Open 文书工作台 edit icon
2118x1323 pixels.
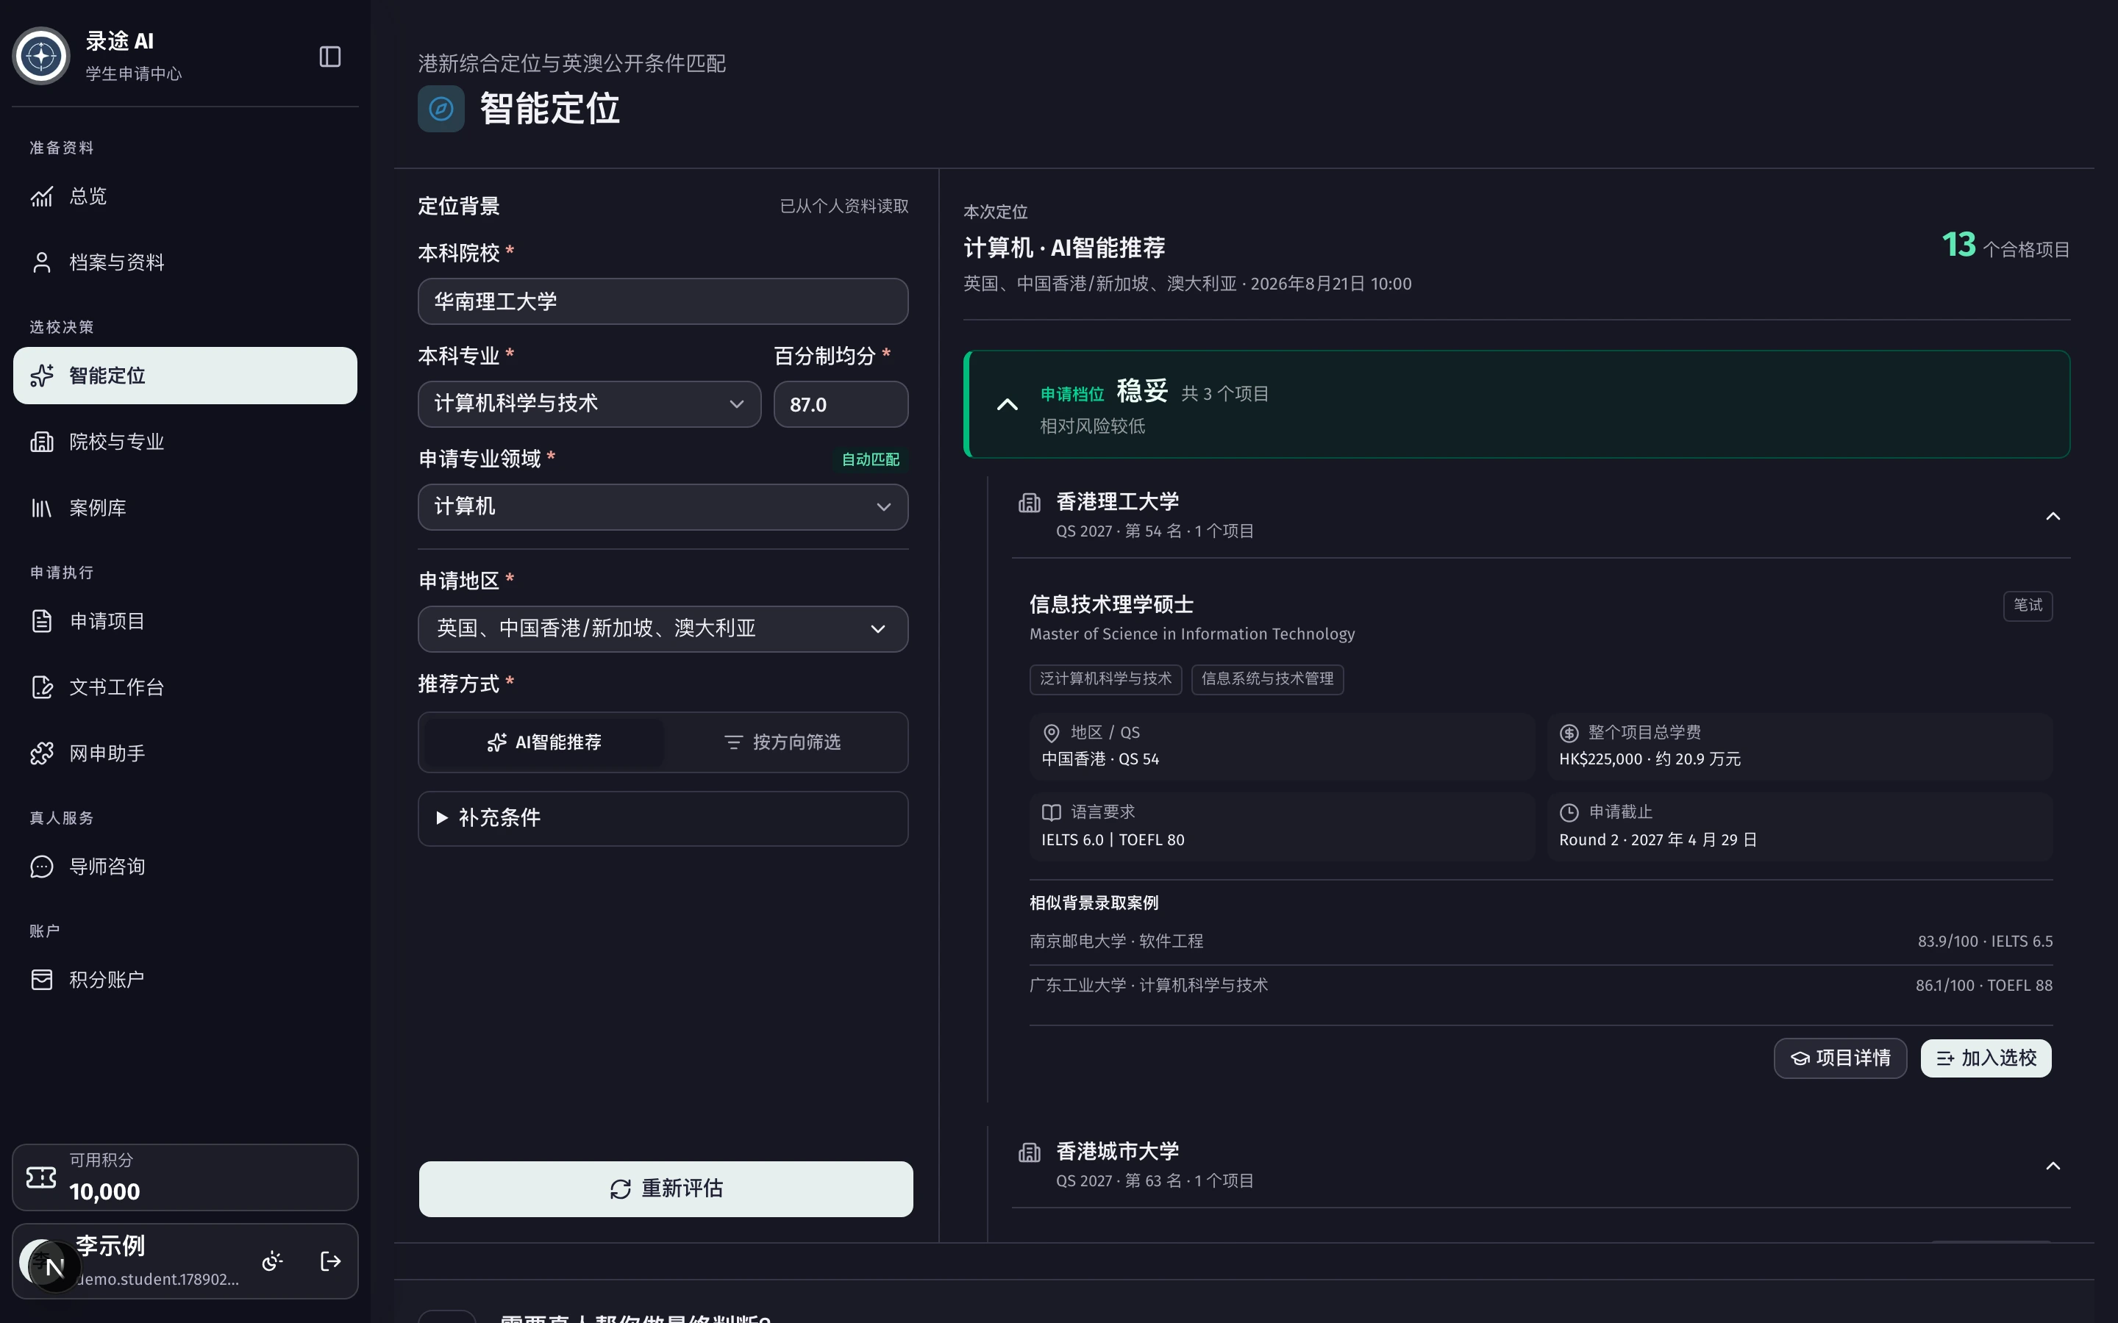[41, 688]
